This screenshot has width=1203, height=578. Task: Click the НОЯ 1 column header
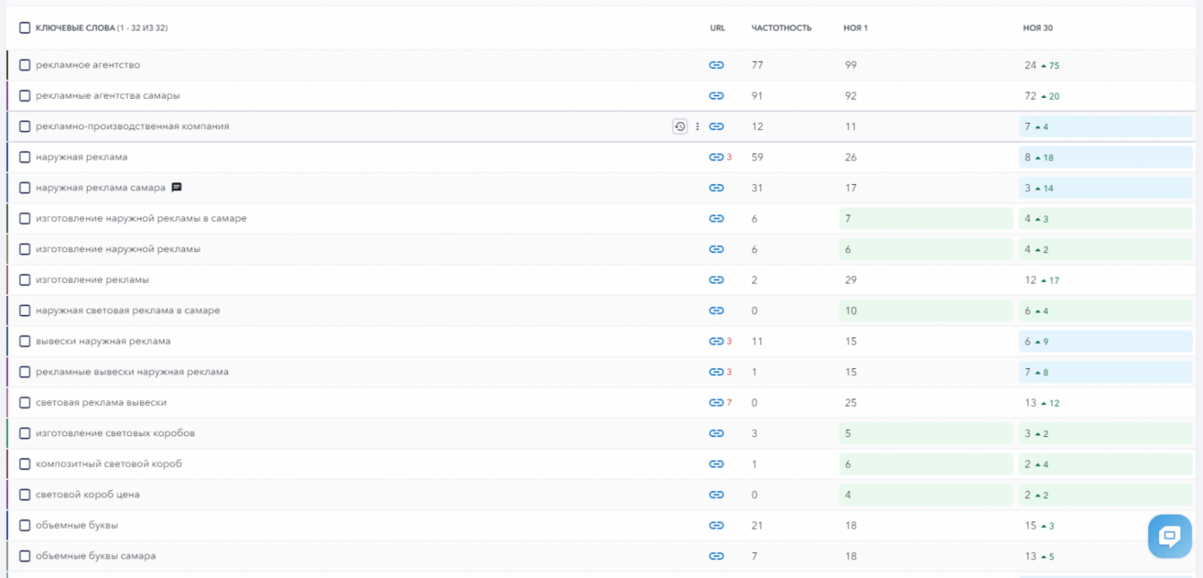[856, 28]
